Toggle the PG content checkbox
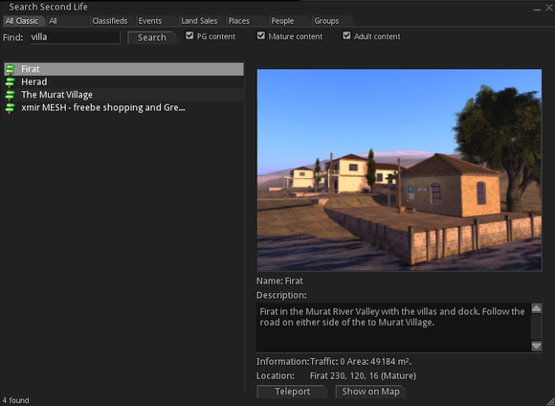Viewport: 555px width, 406px height. 189,35
